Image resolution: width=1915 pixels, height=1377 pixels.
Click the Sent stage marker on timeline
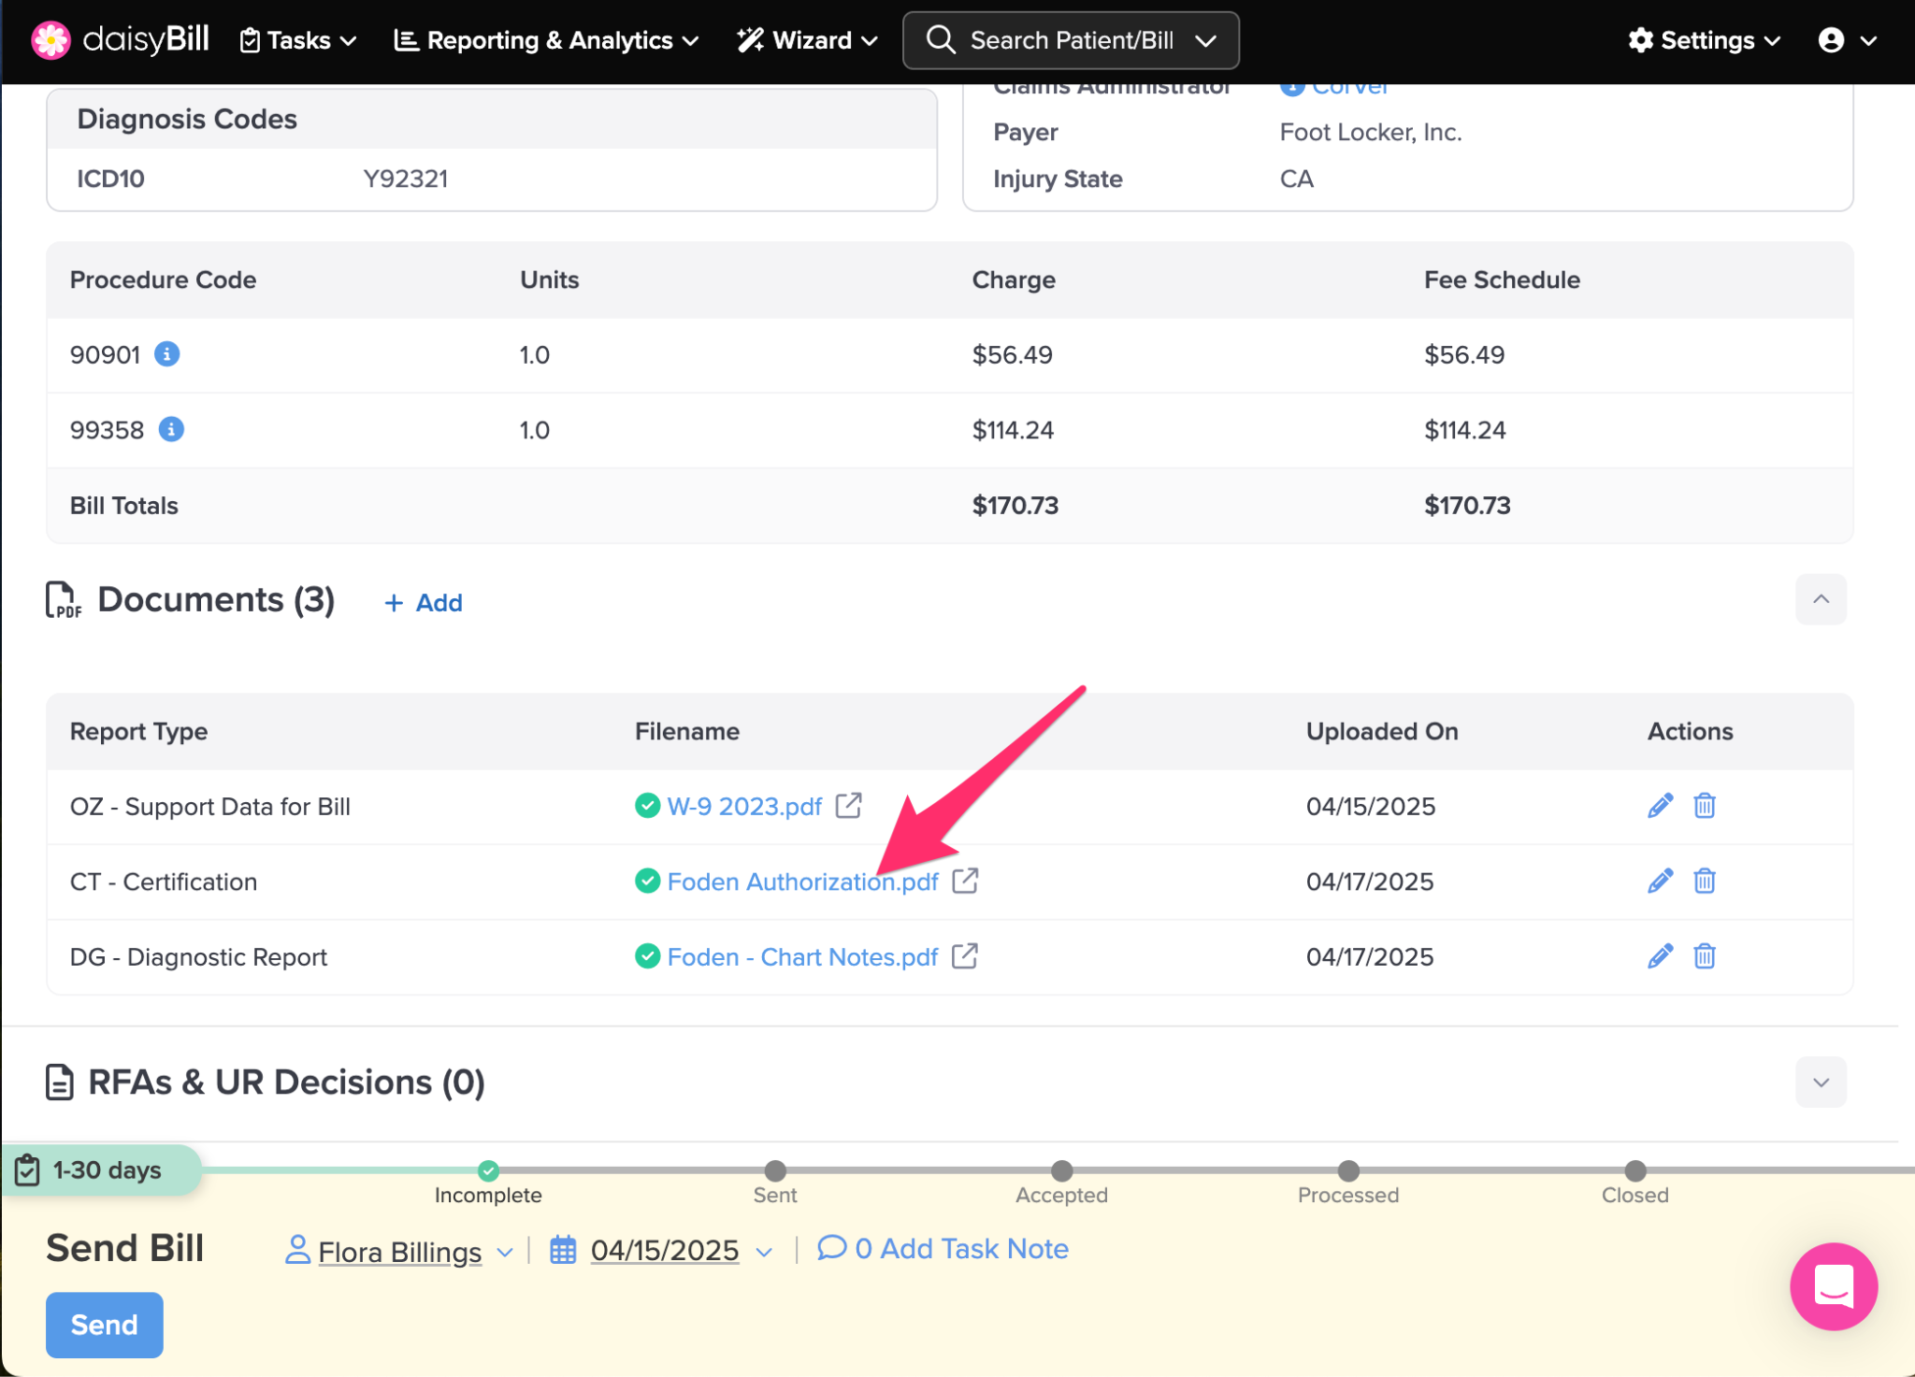(774, 1170)
